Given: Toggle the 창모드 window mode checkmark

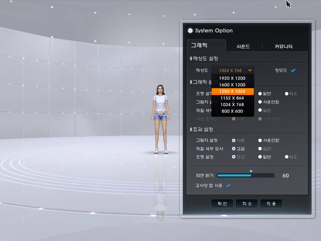Looking at the screenshot, I should [x=293, y=71].
